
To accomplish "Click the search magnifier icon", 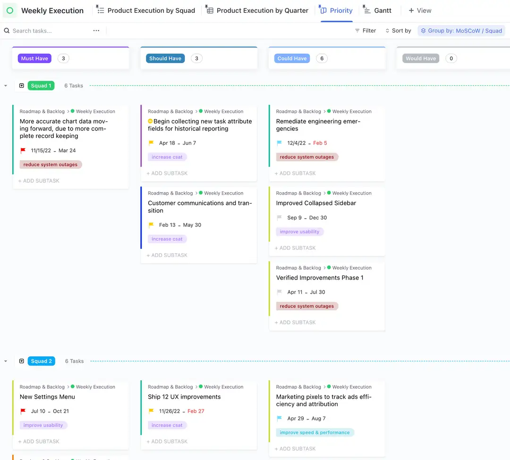I will (7, 31).
